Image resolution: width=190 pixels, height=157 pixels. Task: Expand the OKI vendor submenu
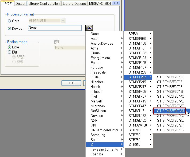105,125
